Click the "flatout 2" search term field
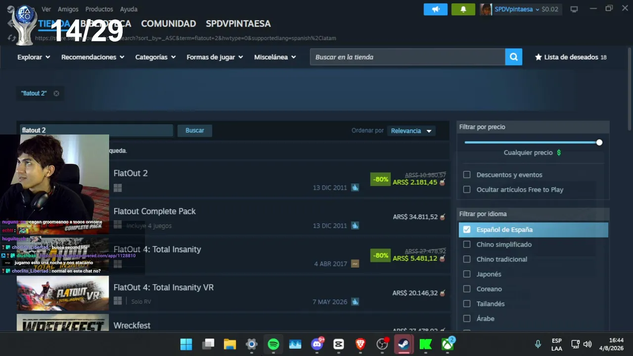 coord(96,131)
